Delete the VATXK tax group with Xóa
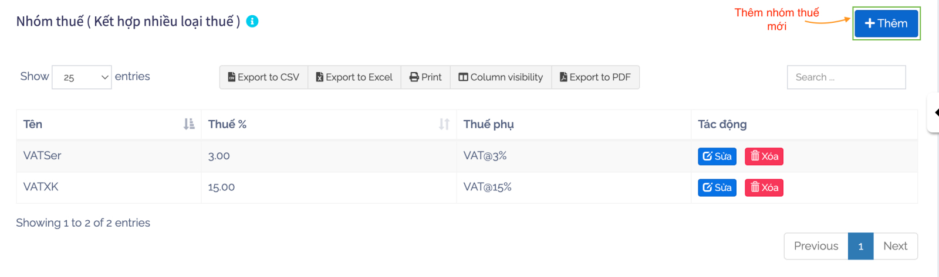The image size is (939, 277). [x=764, y=188]
